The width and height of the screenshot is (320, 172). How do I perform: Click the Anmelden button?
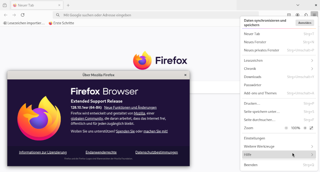[305, 23]
